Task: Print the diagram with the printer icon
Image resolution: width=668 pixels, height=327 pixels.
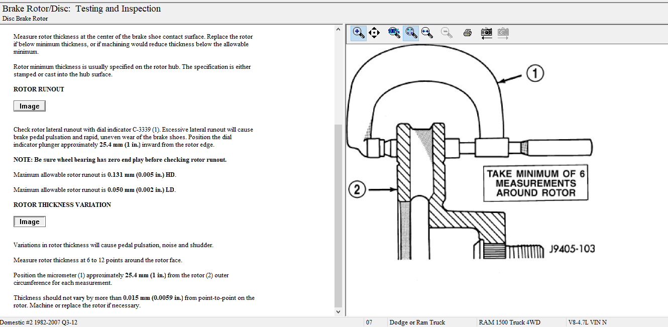Action: coord(467,33)
